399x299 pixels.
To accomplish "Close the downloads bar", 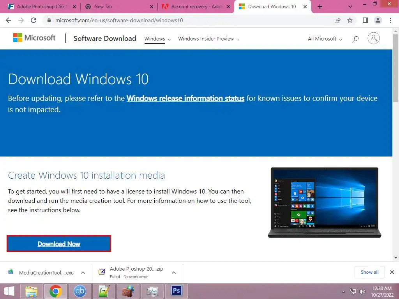I will (392, 272).
